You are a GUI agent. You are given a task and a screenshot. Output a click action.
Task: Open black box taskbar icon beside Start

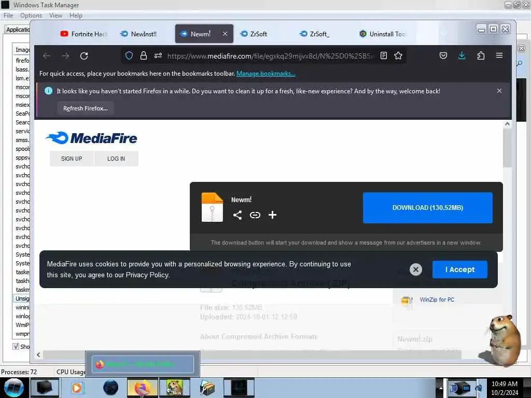[x=45, y=388]
